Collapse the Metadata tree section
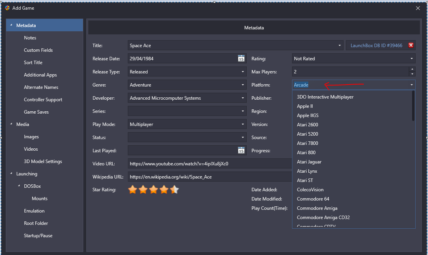The width and height of the screenshot is (428, 255). tap(11, 25)
